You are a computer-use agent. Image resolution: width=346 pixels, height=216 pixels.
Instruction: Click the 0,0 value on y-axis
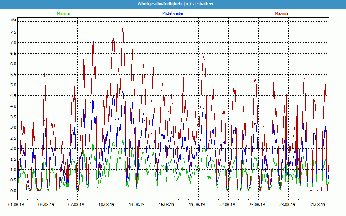click(x=13, y=191)
